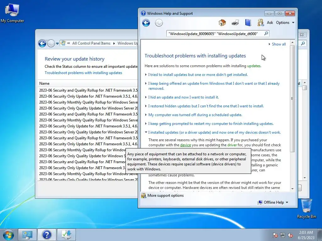Select first '2023-06 Security Monthly Quality Rollup' row
The height and width of the screenshot is (241, 322).
coord(88,102)
